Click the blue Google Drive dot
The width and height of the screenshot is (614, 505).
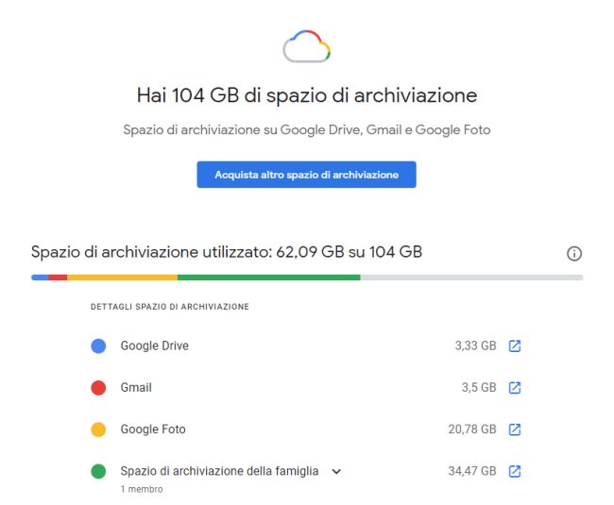tap(98, 345)
